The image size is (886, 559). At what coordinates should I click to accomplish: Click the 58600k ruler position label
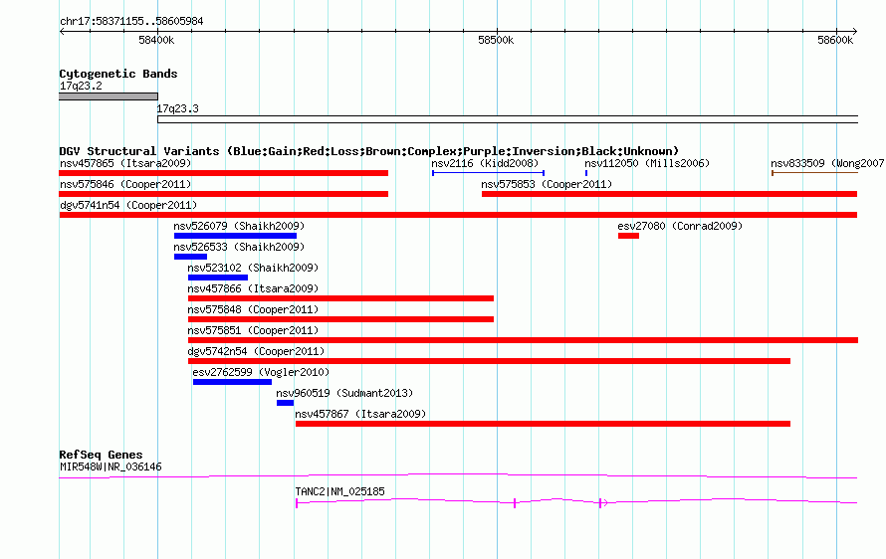[835, 40]
